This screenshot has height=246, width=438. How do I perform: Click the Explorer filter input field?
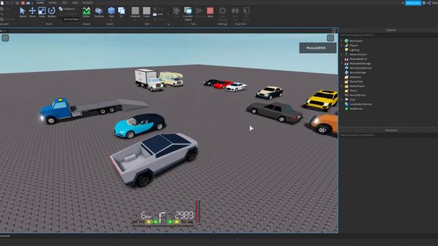click(389, 35)
